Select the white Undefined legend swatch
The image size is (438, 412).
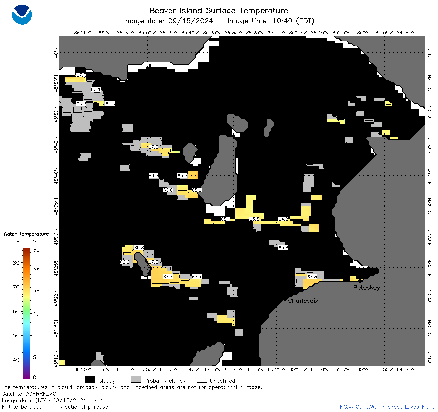[202, 379]
